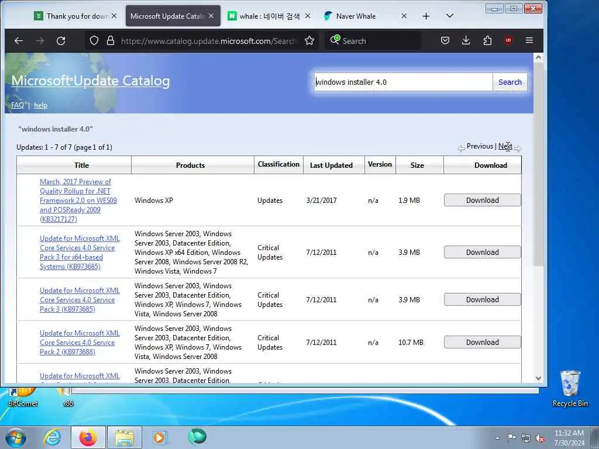This screenshot has width=599, height=449.
Task: Close the 'Thank you for down' tab
Action: tap(114, 16)
